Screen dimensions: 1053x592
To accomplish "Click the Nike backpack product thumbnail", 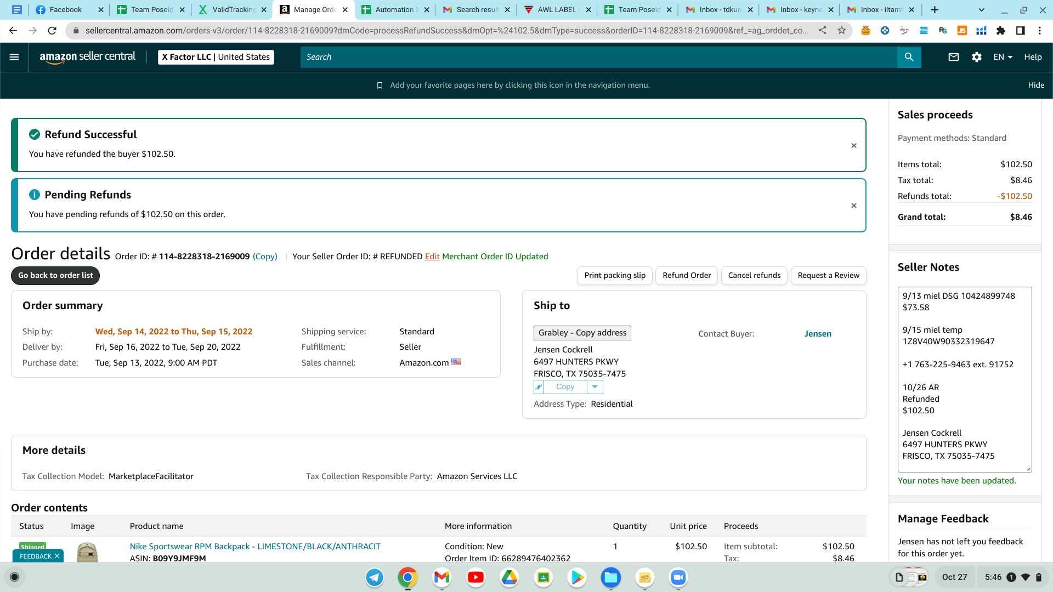I will 87,552.
